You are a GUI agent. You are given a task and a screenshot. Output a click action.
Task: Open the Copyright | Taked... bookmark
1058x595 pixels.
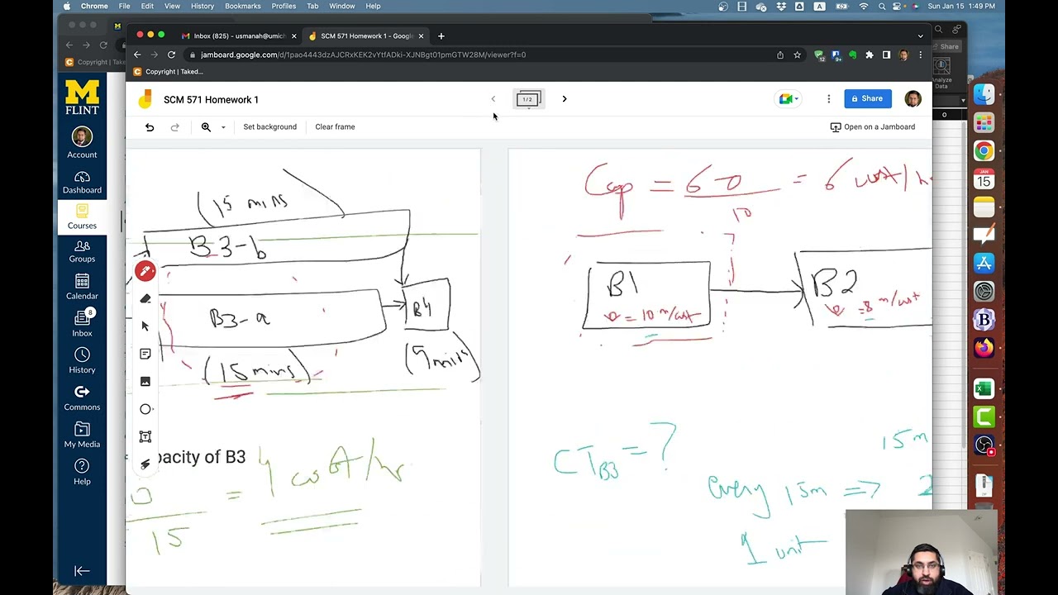169,72
